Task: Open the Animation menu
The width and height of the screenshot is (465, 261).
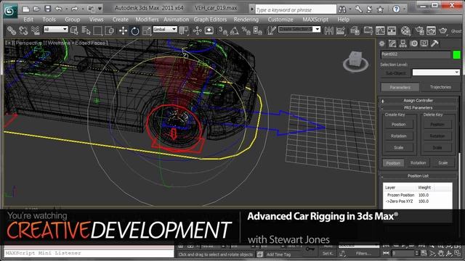Action: pyautogui.click(x=176, y=20)
